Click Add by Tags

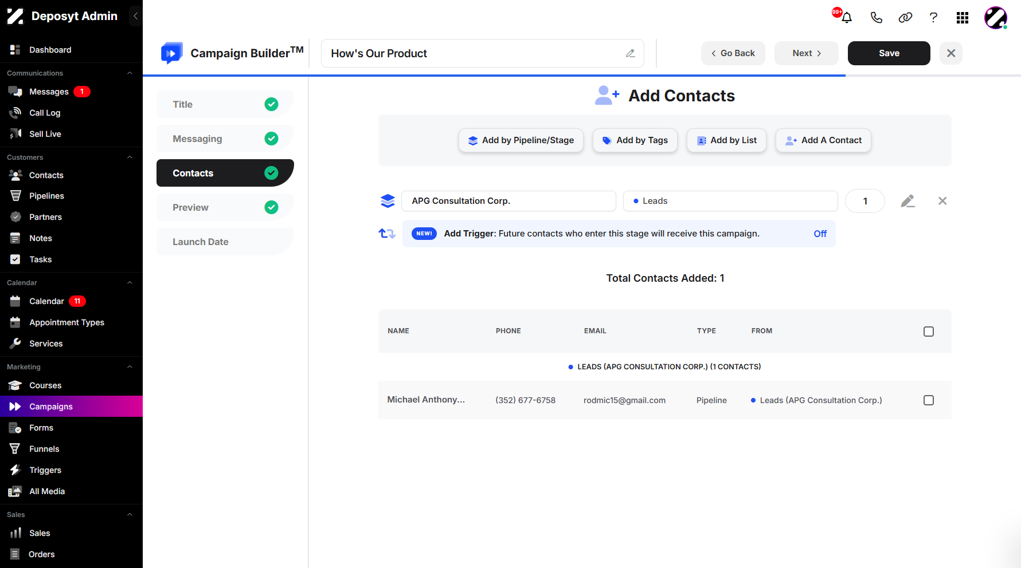click(635, 140)
